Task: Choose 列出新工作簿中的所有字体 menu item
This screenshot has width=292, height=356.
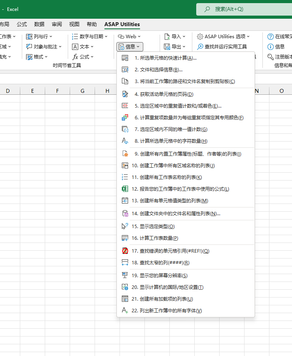Action: pyautogui.click(x=186, y=311)
